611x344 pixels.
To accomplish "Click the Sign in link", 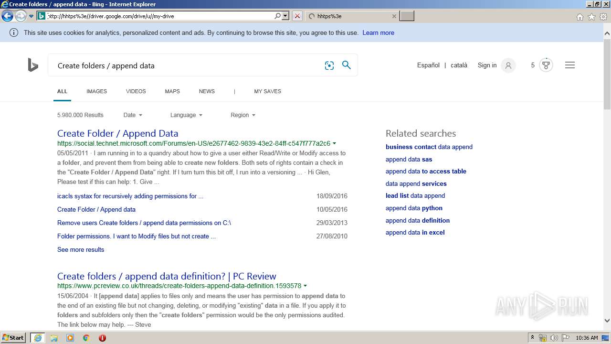I will click(487, 65).
